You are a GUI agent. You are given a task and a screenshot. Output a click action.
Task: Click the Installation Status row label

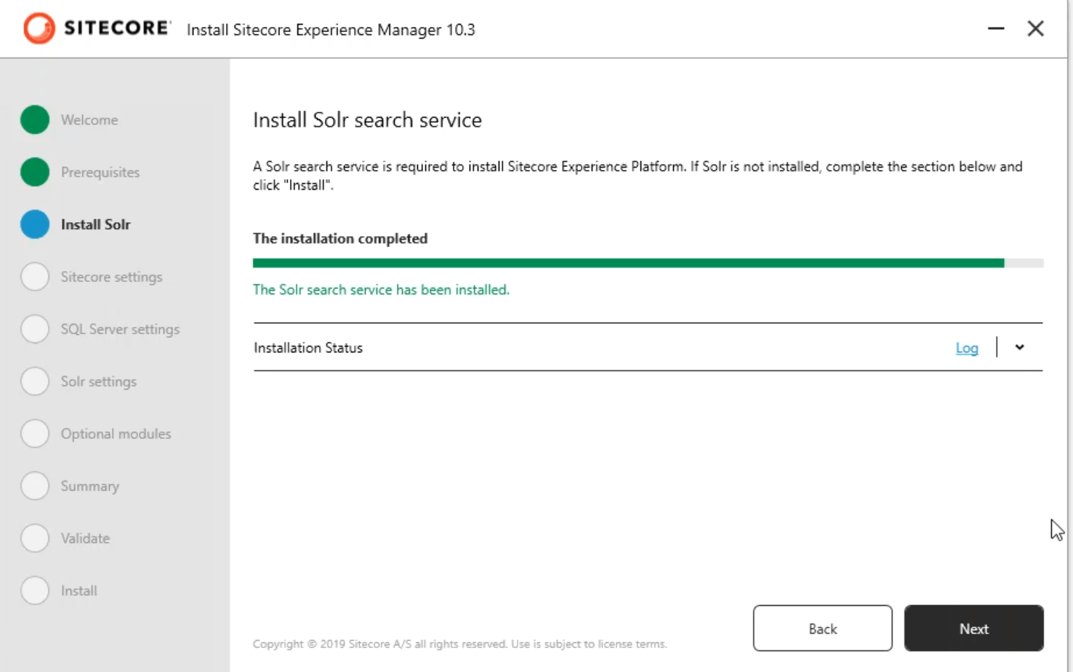pos(308,348)
